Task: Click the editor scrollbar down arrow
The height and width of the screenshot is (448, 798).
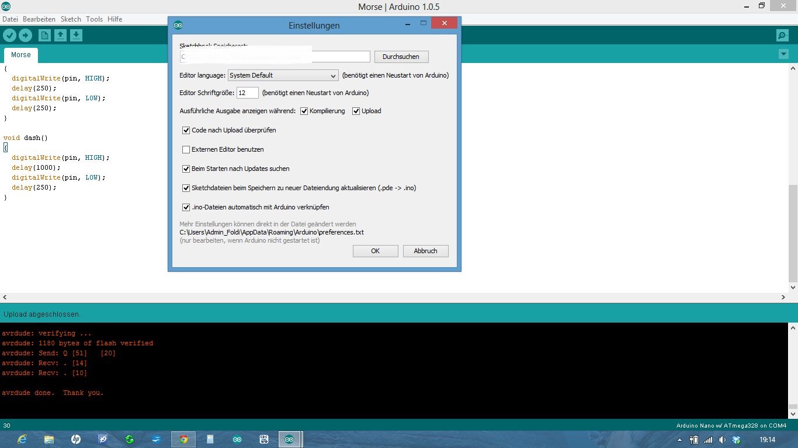Action: tap(793, 288)
